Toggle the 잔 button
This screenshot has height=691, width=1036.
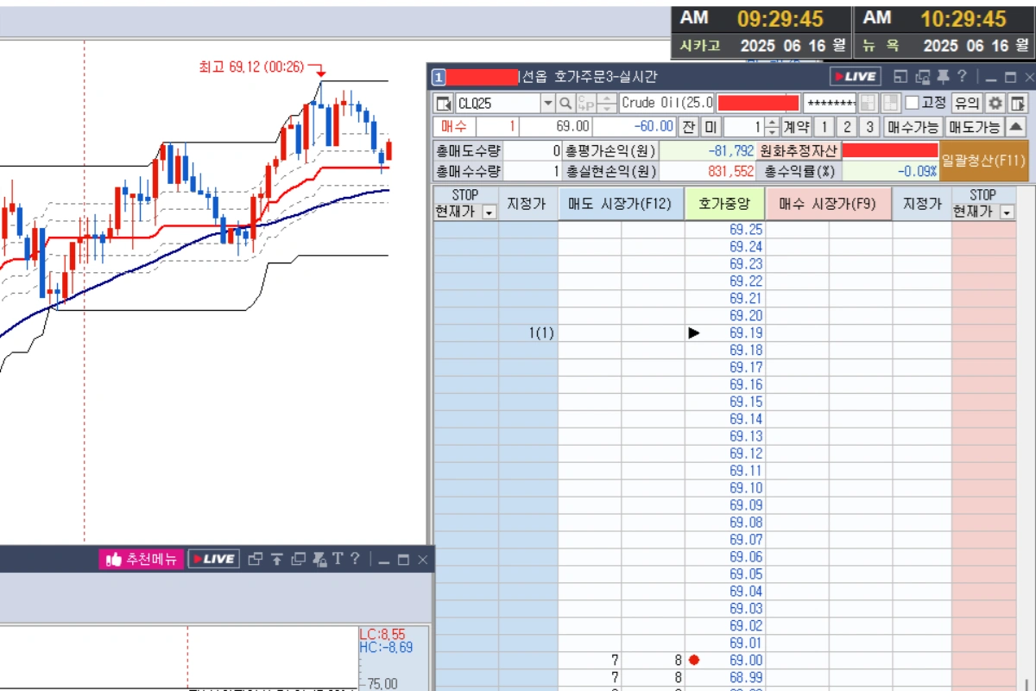point(688,127)
